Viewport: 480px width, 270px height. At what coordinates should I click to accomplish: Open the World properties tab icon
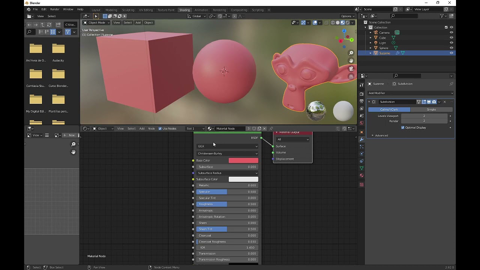(x=361, y=123)
